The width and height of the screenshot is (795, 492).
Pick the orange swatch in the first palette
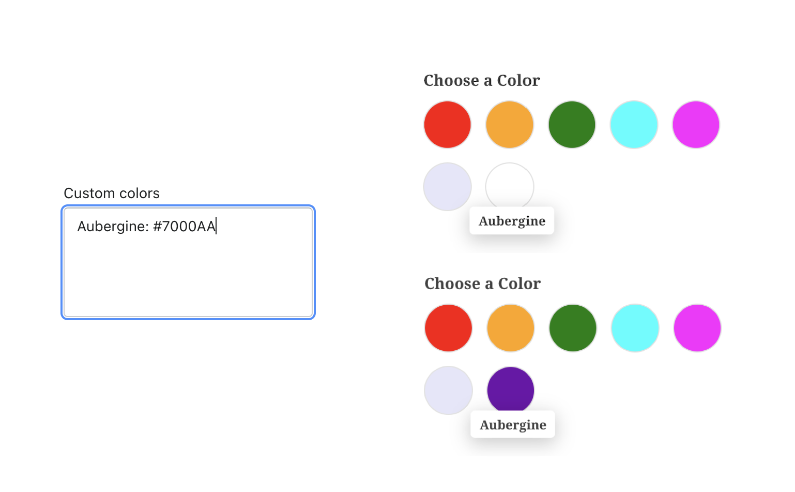(510, 125)
